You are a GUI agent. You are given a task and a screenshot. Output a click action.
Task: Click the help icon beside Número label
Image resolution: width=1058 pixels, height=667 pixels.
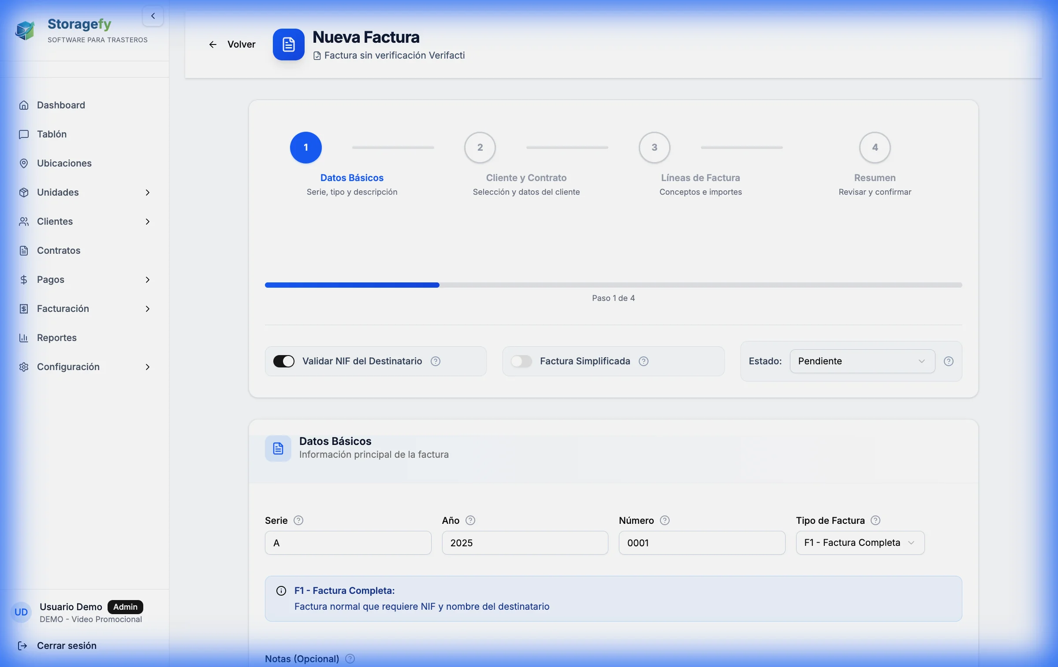tap(665, 520)
